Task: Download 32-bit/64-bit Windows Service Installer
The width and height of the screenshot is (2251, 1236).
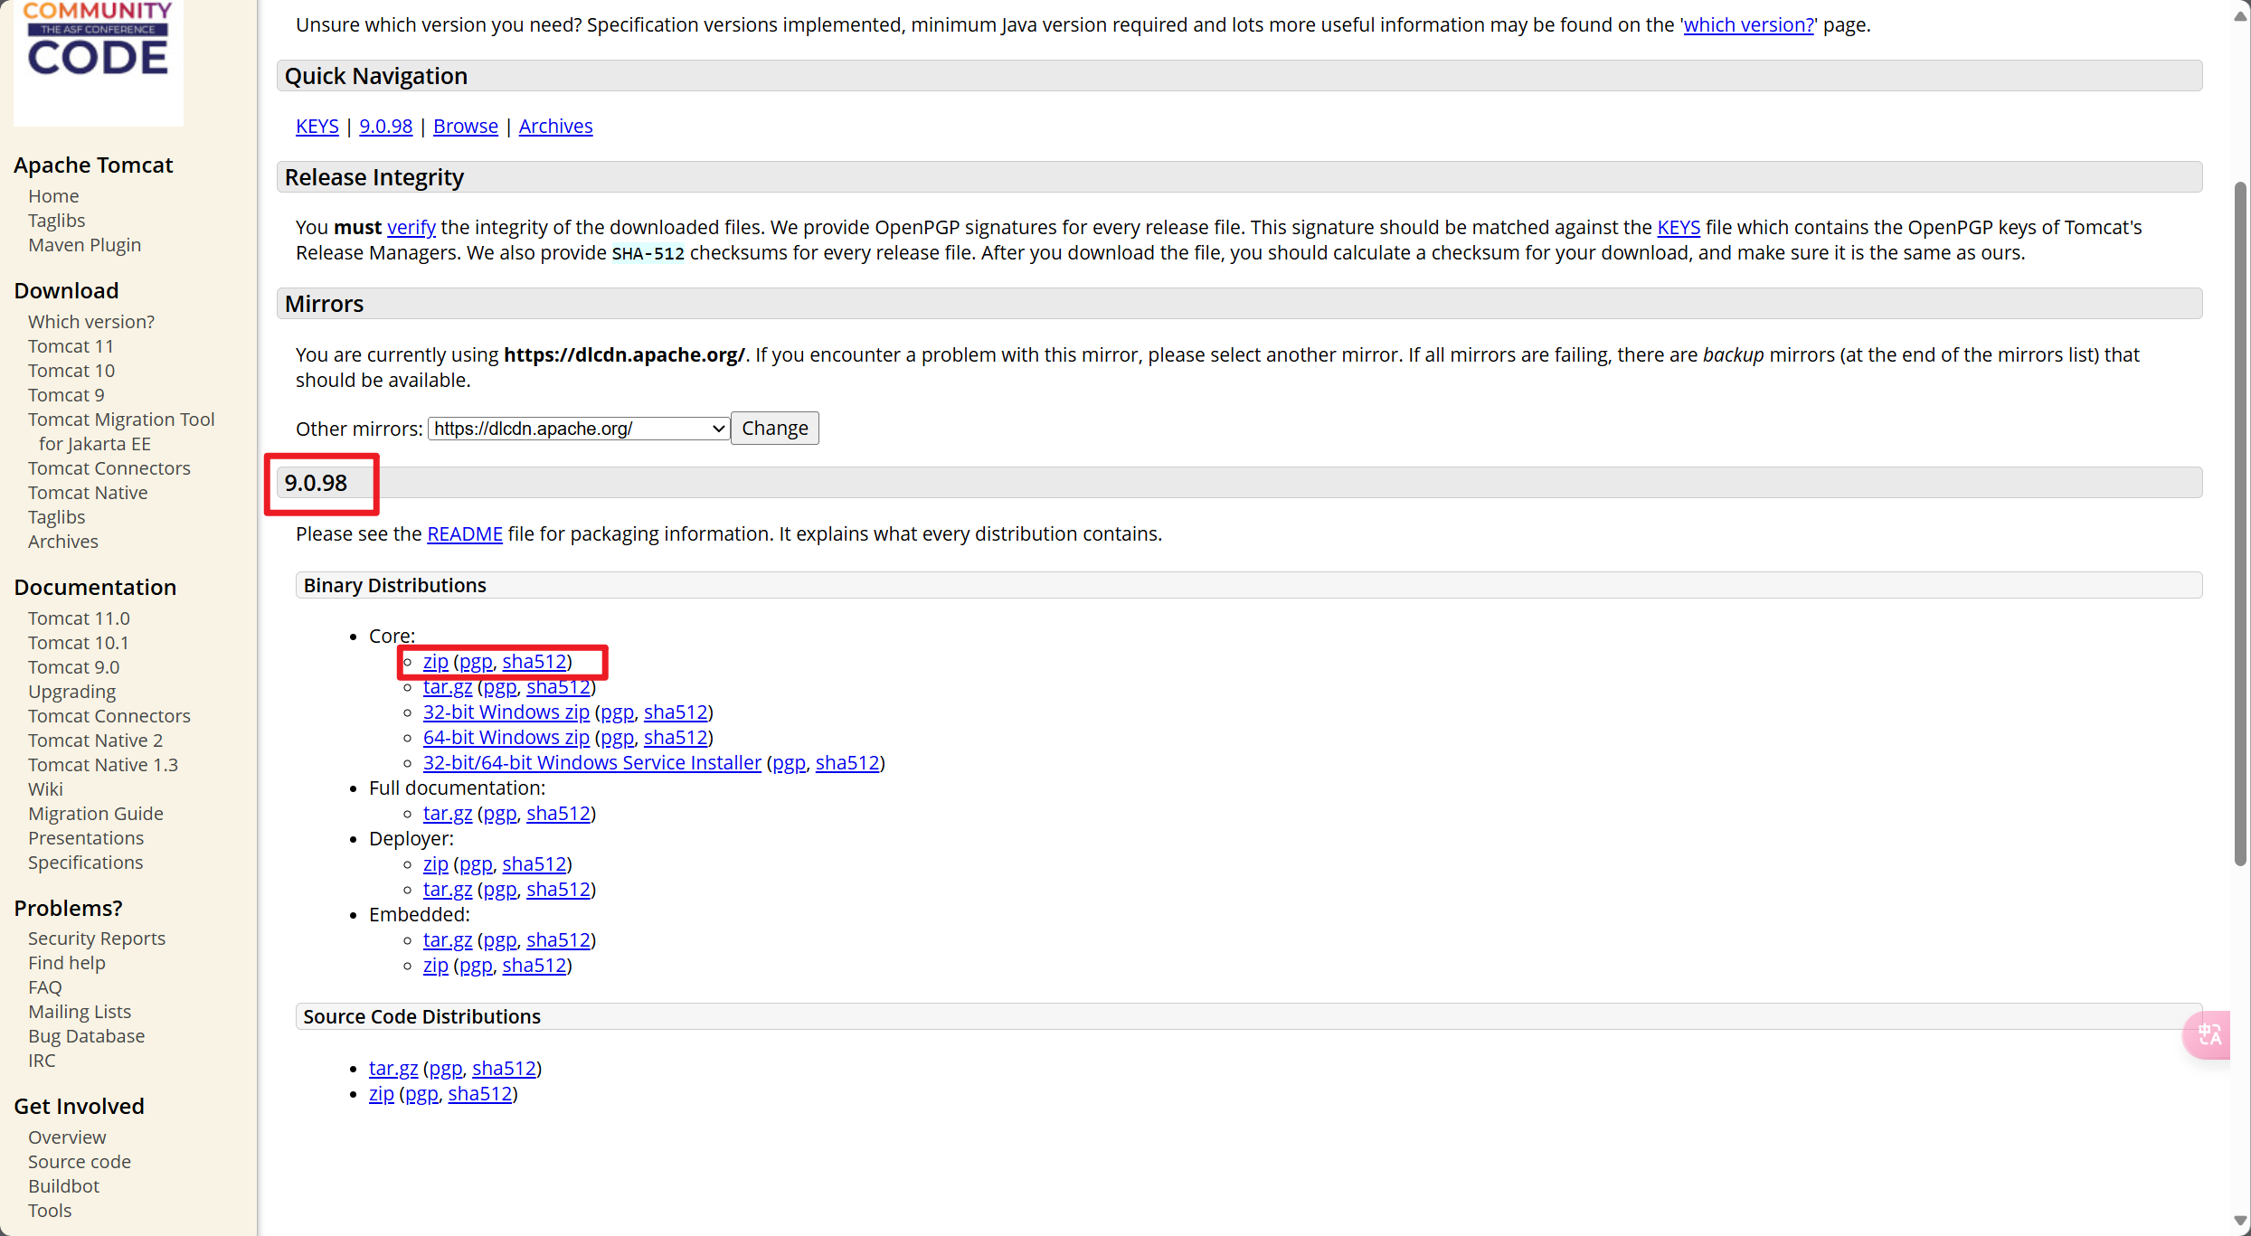Action: point(591,763)
